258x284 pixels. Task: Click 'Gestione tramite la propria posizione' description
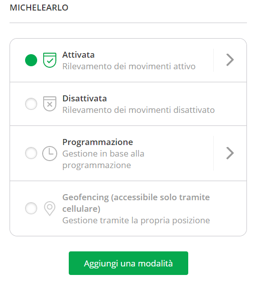coord(136,220)
